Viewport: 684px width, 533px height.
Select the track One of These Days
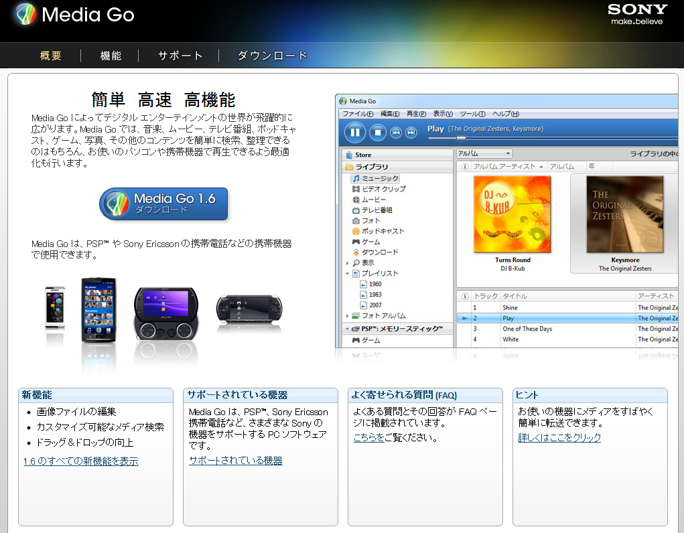(x=527, y=329)
